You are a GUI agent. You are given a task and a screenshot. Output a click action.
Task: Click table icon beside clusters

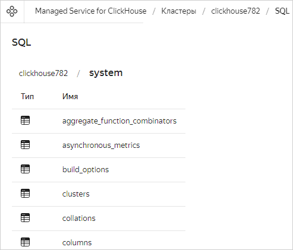coord(25,194)
